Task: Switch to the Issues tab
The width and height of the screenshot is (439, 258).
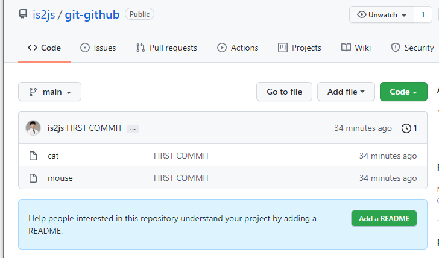Action: (98, 48)
